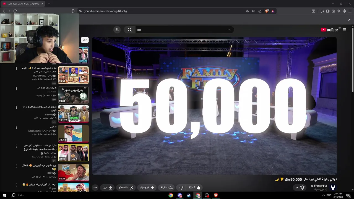
Task: Open more actions three-dots under video
Action: [x=95, y=187]
